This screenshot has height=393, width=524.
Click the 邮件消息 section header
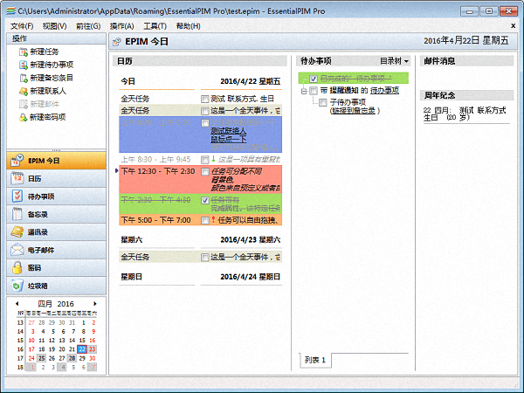click(466, 61)
